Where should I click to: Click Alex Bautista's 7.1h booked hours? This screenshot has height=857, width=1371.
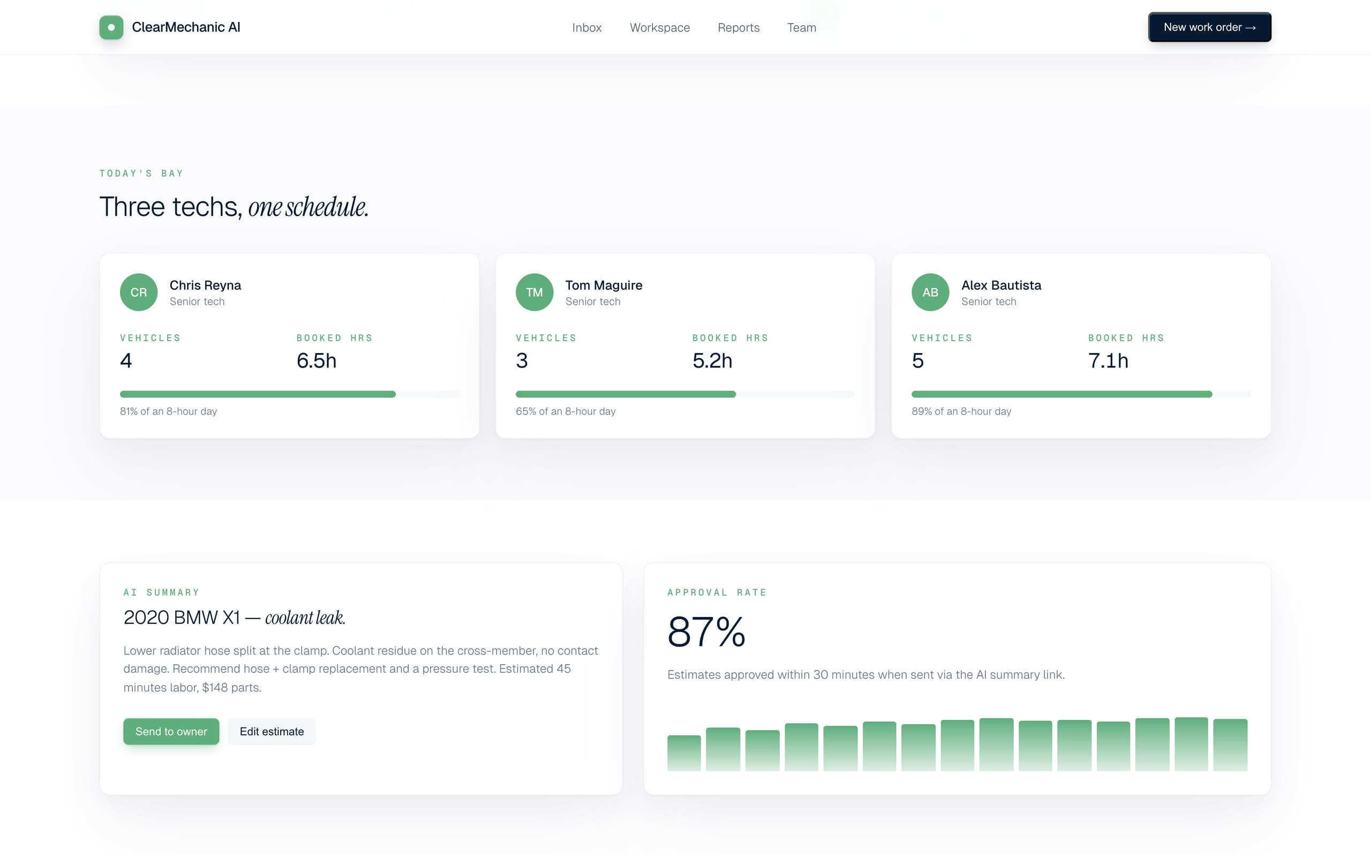coord(1108,360)
